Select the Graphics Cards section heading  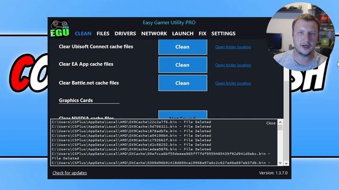pyautogui.click(x=76, y=100)
